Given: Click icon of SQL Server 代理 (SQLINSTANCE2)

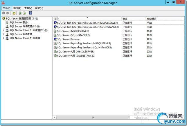Looking at the screenshot, I should pyautogui.click(x=55, y=56).
